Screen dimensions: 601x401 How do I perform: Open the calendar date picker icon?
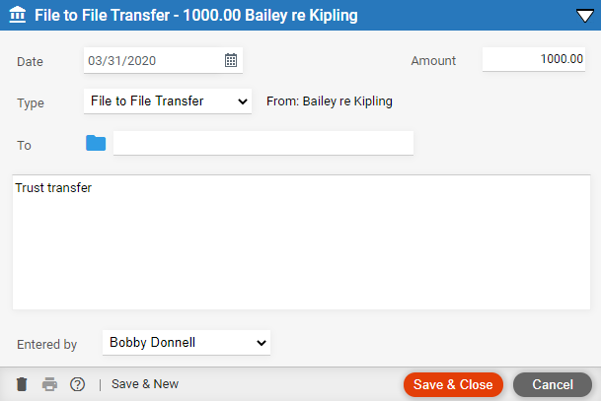(231, 60)
